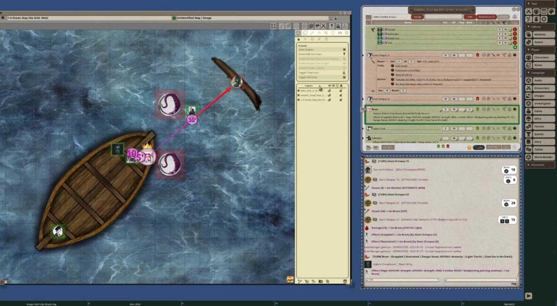The height and width of the screenshot is (306, 557).
Task: Click Toggle Grid Snap in Actions
Action: tap(322, 77)
